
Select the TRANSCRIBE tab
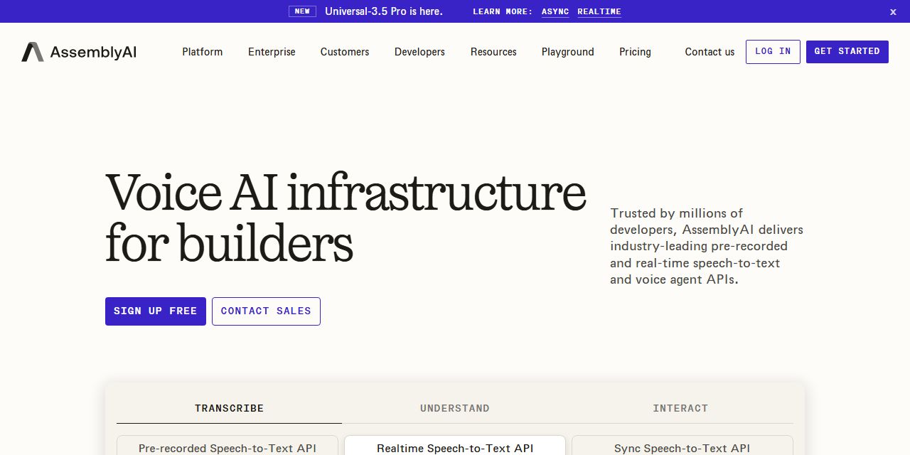[x=229, y=408]
